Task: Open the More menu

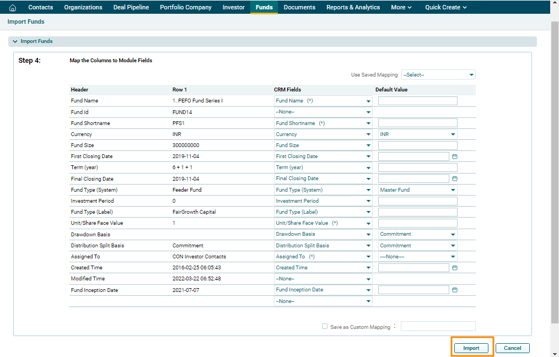Action: (x=401, y=7)
